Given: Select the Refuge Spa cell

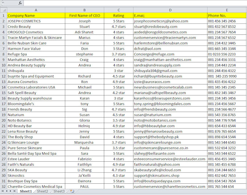Looking at the screenshot, I should point(36,54).
